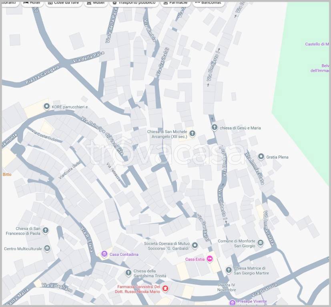This screenshot has width=331, height=307.
Task: Click the KORE parrucchieri e label
Action: 70,107
